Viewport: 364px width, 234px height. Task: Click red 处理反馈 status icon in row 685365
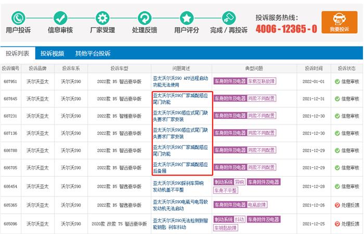pos(337,205)
